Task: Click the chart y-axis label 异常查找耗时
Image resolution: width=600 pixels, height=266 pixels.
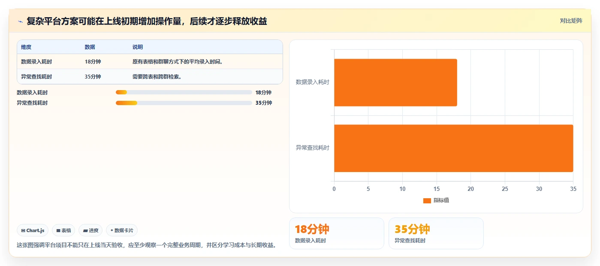Action: coord(313,148)
